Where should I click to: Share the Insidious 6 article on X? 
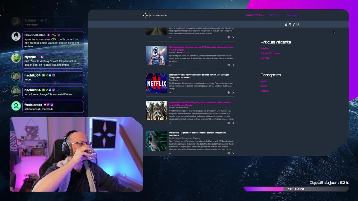[233, 153]
